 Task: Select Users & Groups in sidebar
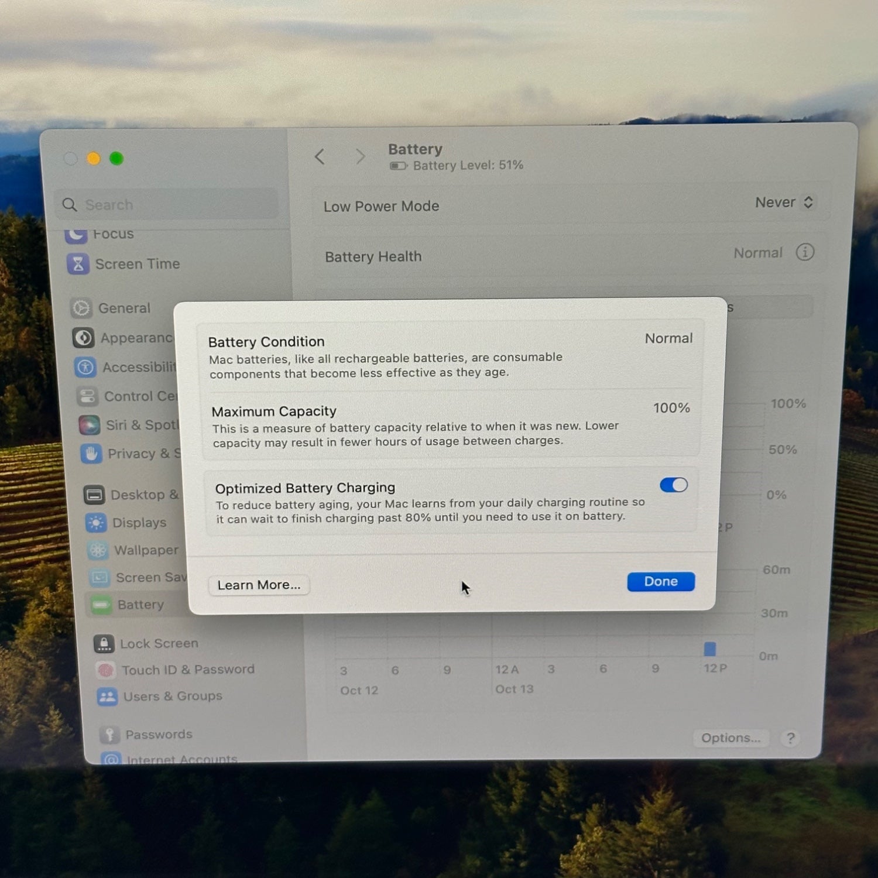tap(172, 697)
